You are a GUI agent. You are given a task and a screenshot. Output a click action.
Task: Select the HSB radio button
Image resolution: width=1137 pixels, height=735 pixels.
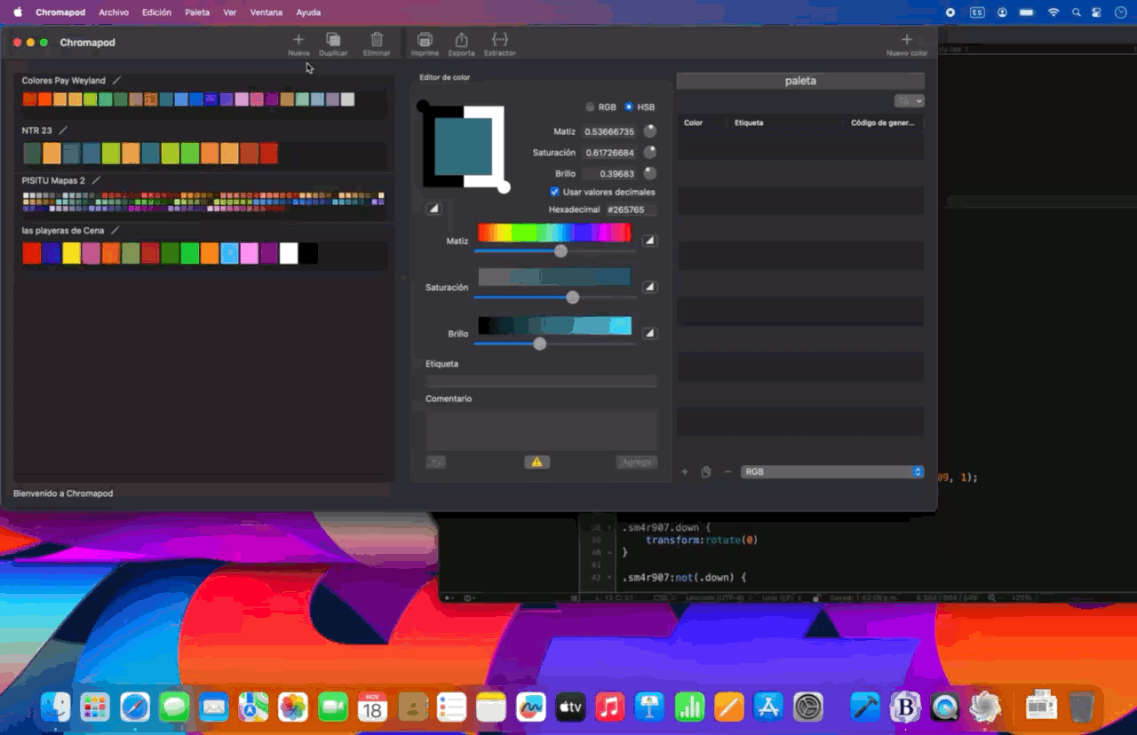[x=629, y=107]
